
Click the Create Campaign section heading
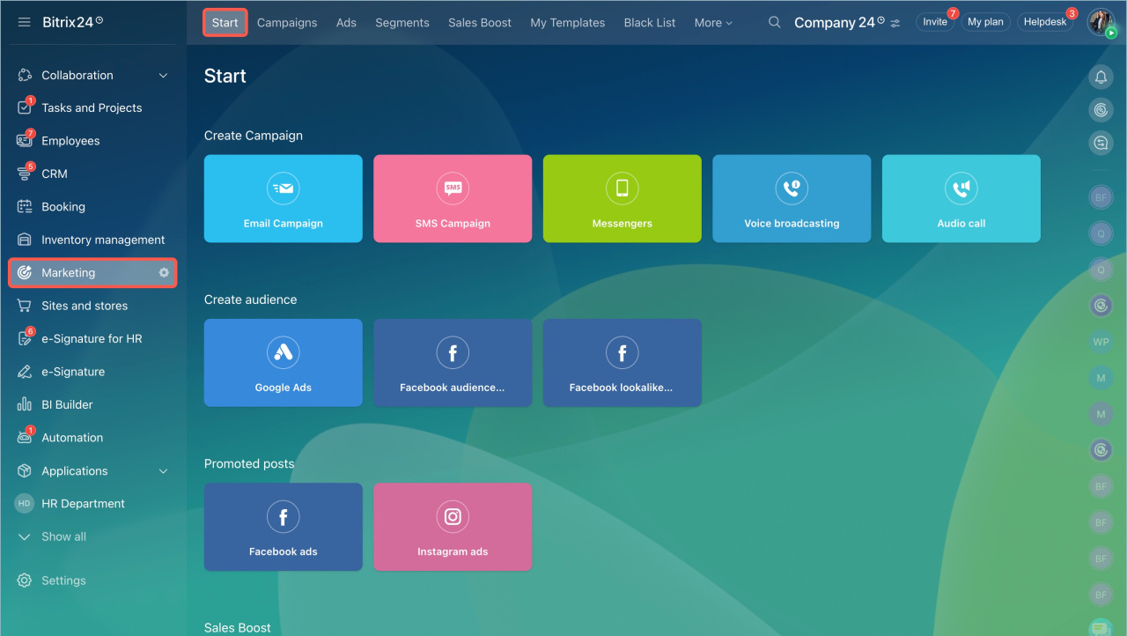(254, 136)
